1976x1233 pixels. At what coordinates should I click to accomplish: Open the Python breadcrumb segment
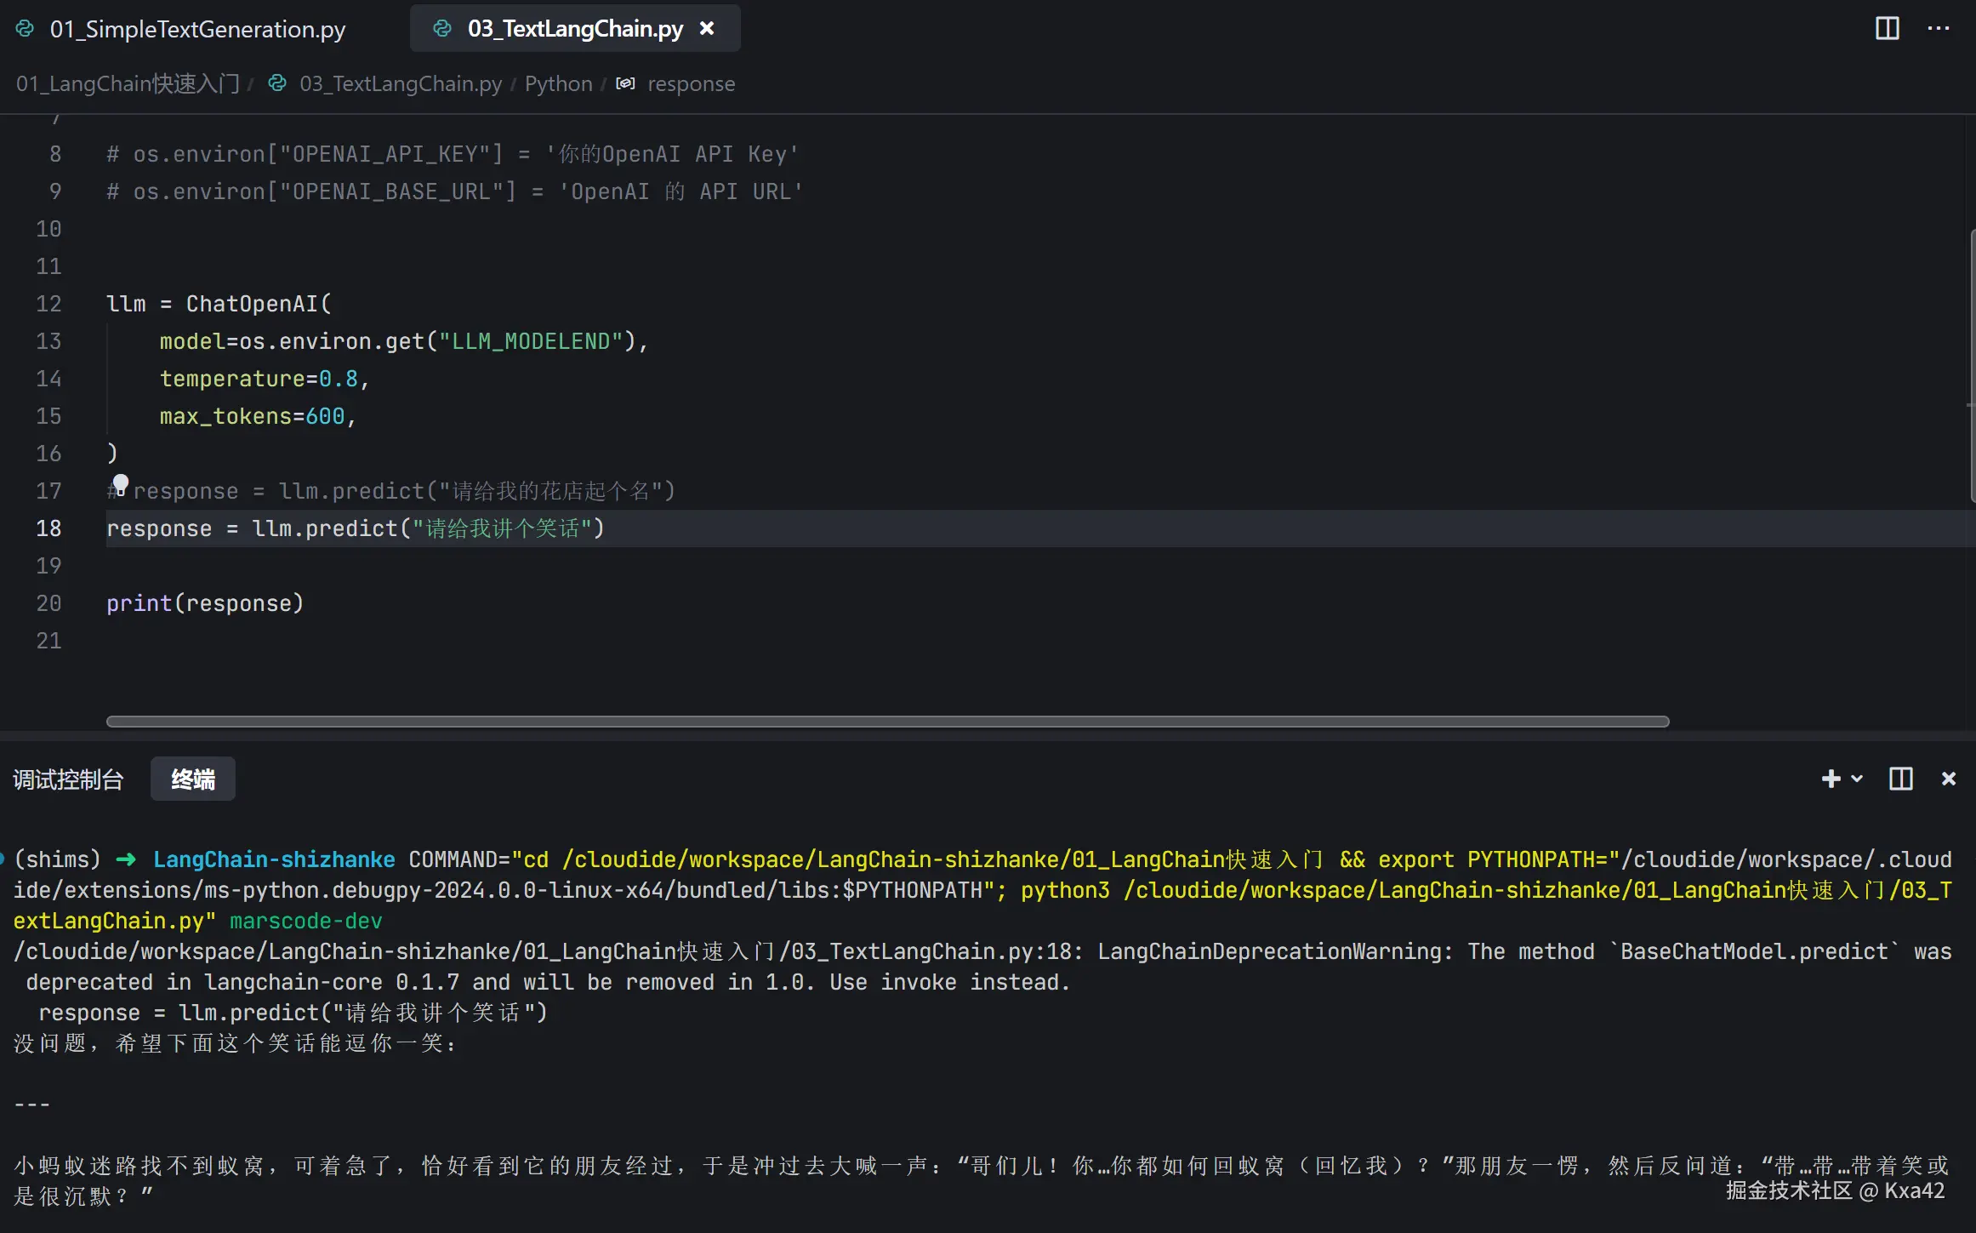(x=558, y=83)
